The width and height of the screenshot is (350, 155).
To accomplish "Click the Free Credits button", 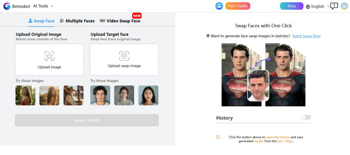I will coord(238,6).
